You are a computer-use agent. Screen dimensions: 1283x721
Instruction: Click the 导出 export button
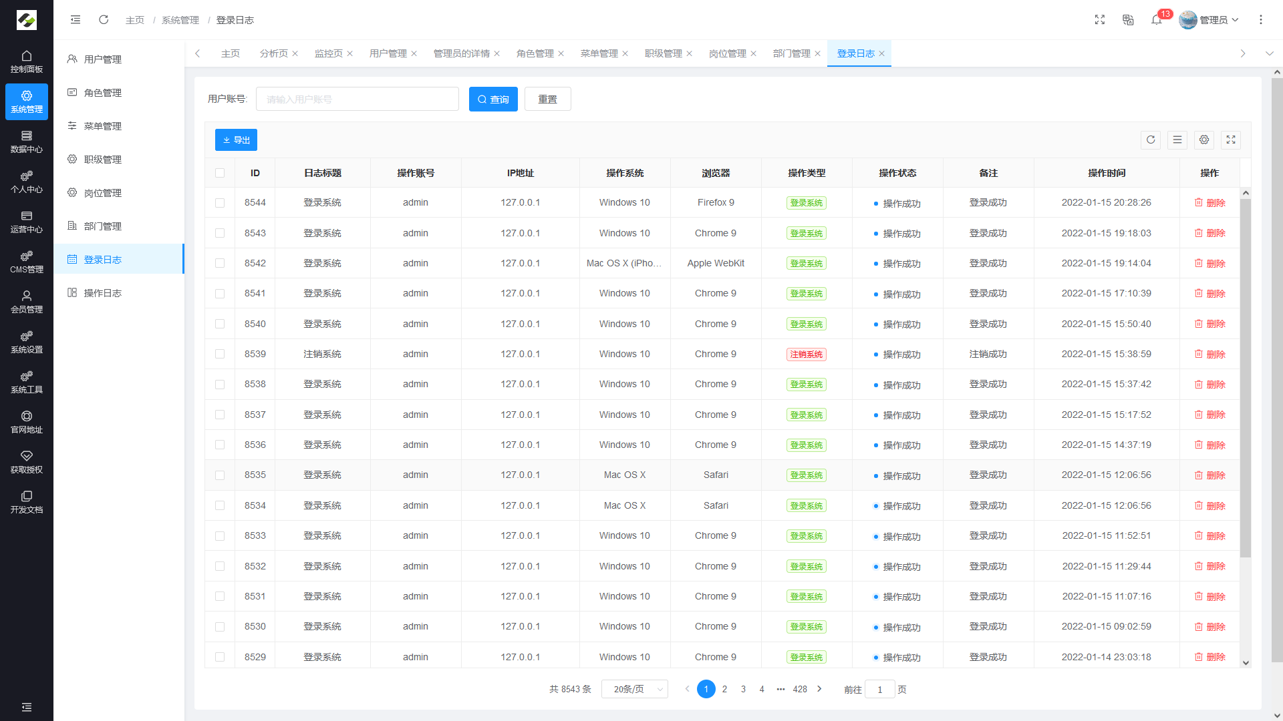tap(236, 140)
